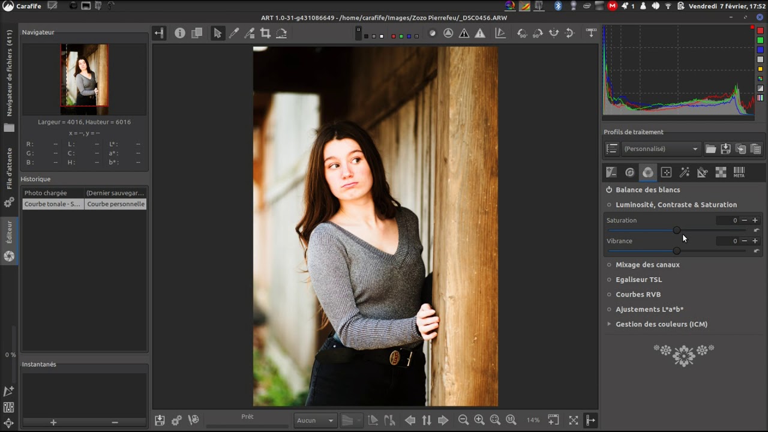Save current image button at bottom
The height and width of the screenshot is (432, 768).
tap(160, 421)
